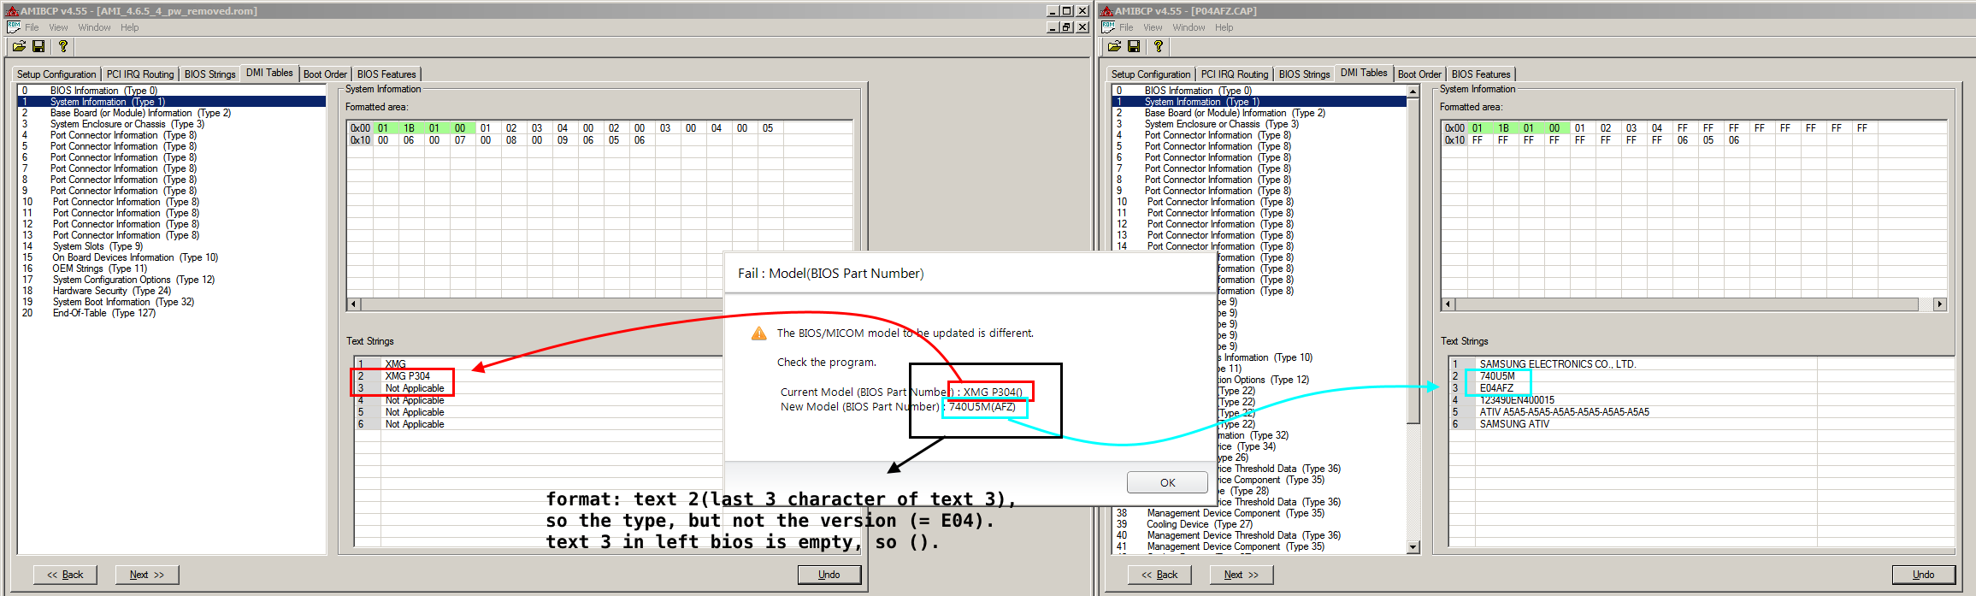This screenshot has width=1976, height=596.
Task: Switch to BIOS Strings tab, left window
Action: 209,74
